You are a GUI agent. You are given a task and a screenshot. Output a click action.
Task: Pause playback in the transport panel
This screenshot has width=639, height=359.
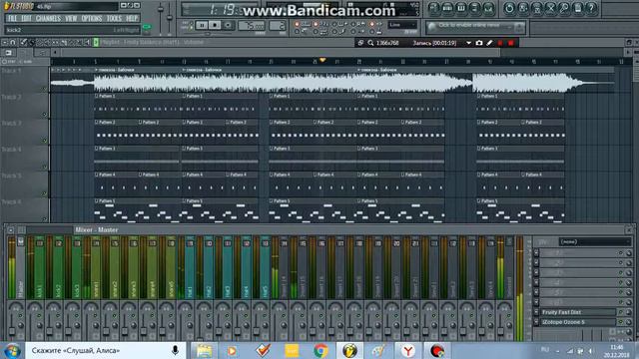pos(202,25)
